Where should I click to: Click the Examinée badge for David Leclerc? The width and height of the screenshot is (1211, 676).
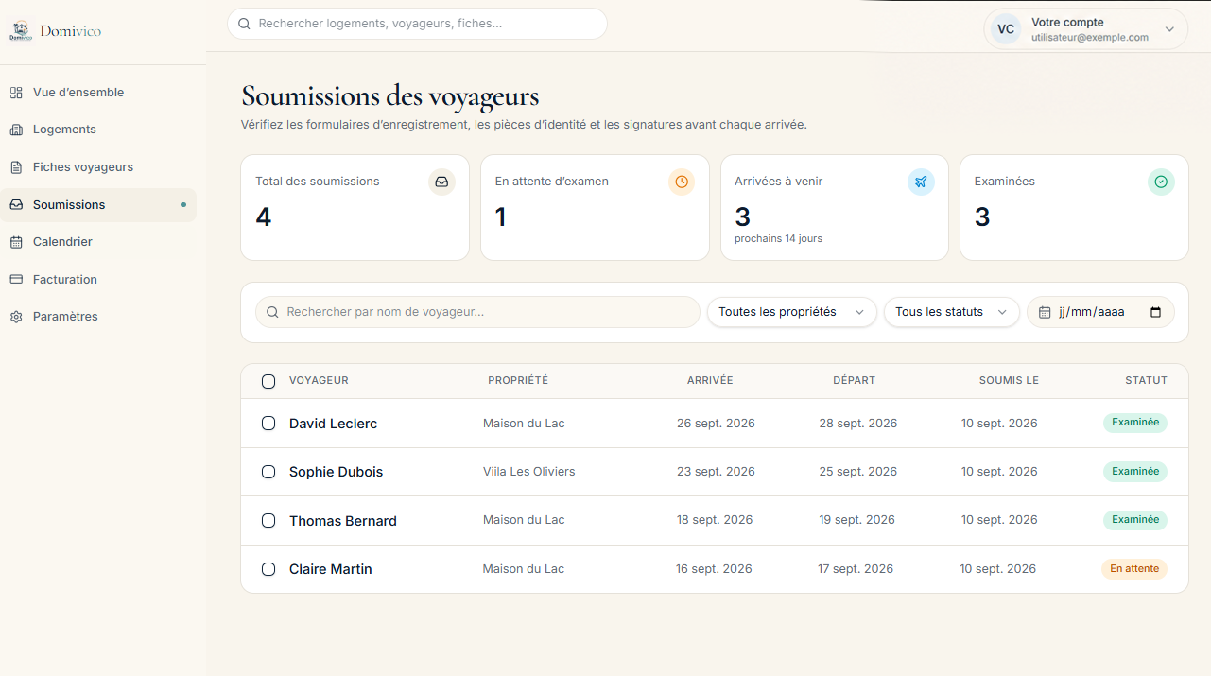1135,423
